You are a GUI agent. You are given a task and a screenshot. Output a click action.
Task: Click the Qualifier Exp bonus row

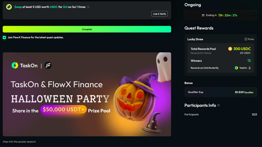click(221, 92)
